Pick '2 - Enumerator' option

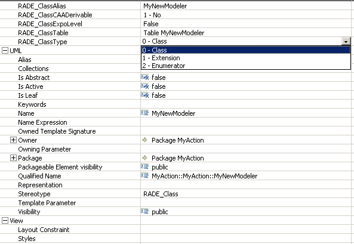pos(245,66)
